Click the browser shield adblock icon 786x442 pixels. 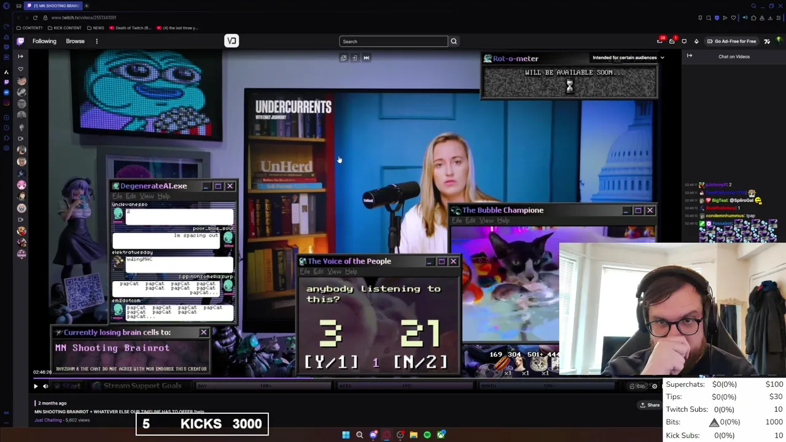pyautogui.click(x=717, y=18)
